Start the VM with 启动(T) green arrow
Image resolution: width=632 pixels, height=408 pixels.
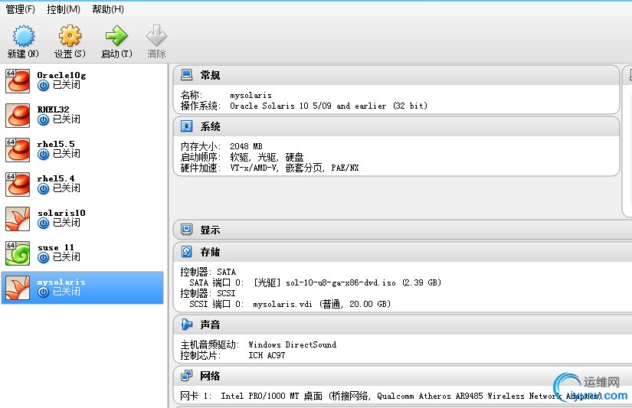tap(116, 35)
